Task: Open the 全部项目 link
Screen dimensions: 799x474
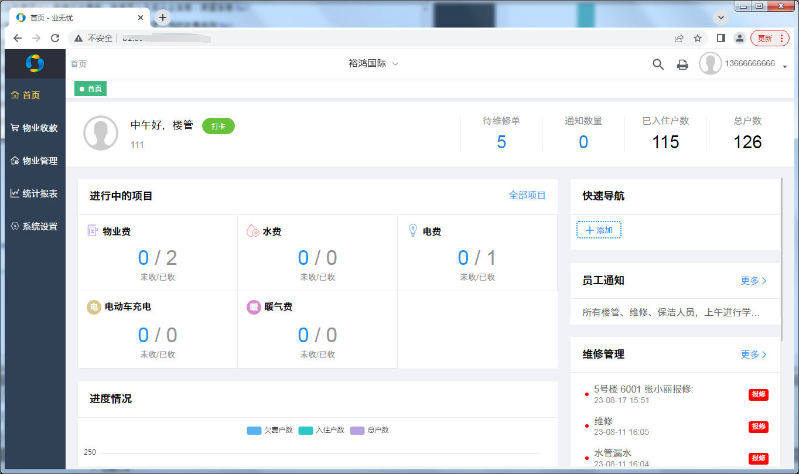Action: 527,195
